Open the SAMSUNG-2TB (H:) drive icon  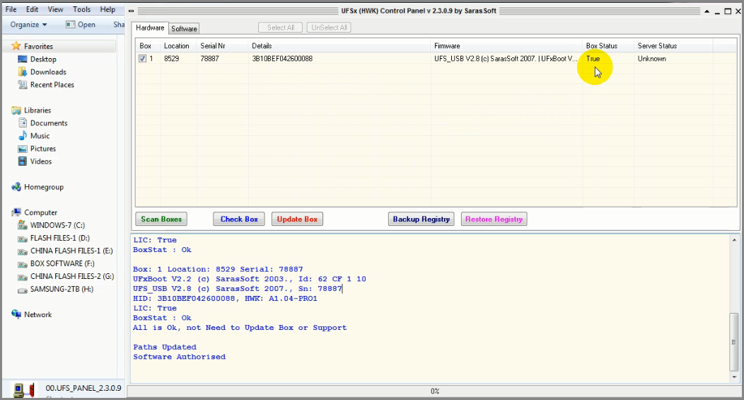[23, 290]
